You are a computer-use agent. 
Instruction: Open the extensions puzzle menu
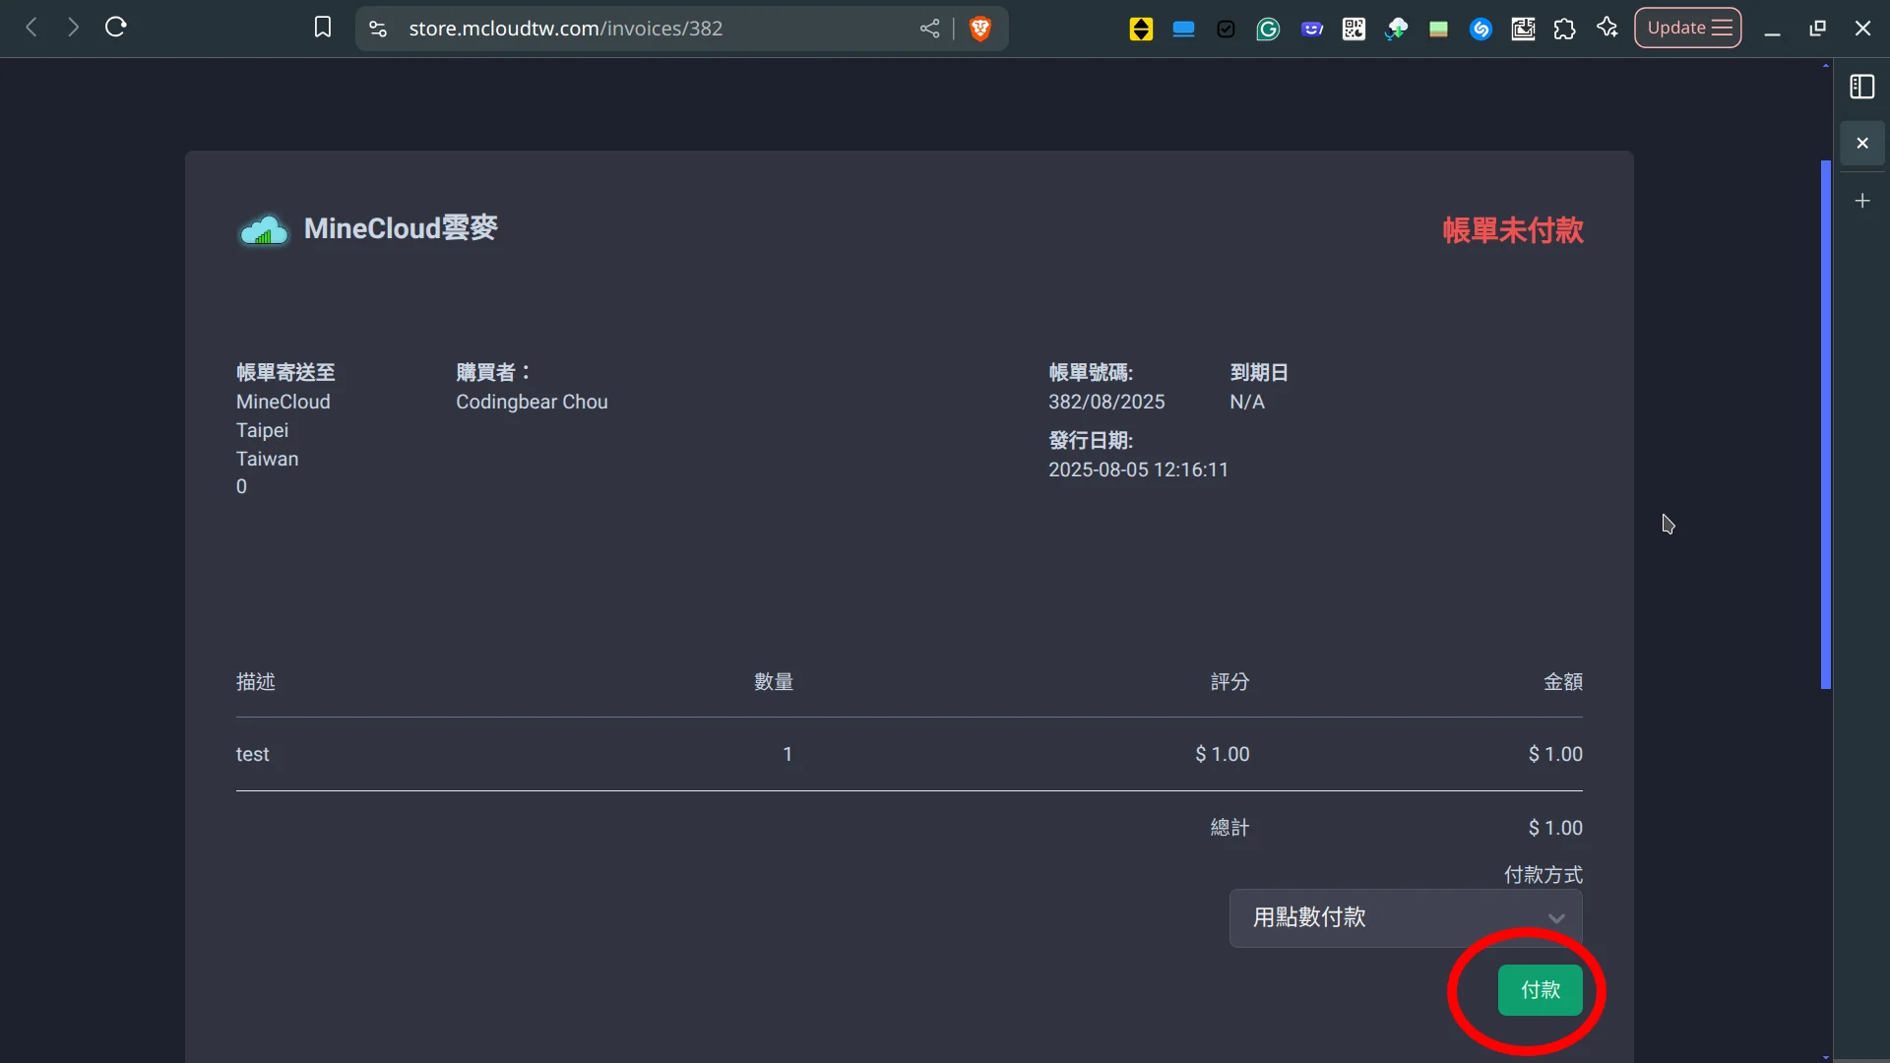pos(1564,29)
